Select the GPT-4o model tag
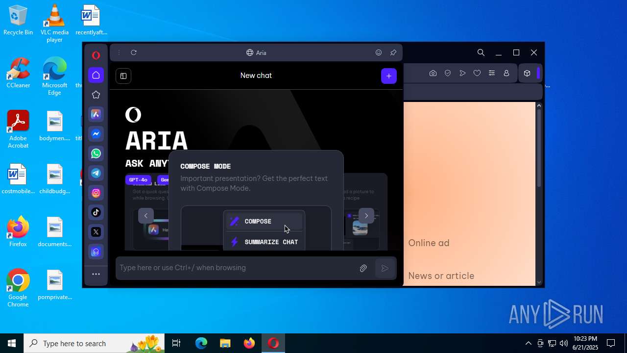Viewport: 627px width, 353px height. point(138,180)
